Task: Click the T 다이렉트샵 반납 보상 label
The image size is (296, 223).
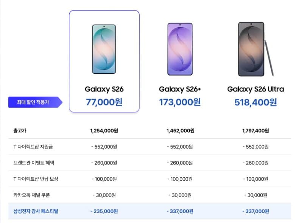Action: pos(36,179)
